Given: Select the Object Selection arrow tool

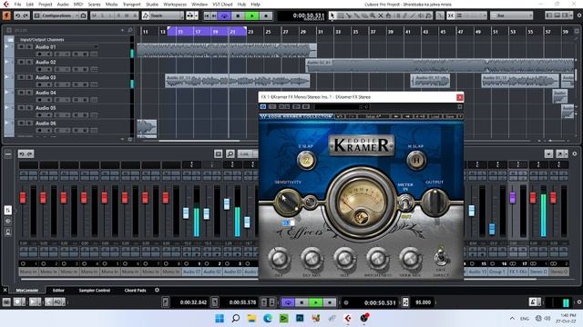Looking at the screenshot, I should pos(332,16).
